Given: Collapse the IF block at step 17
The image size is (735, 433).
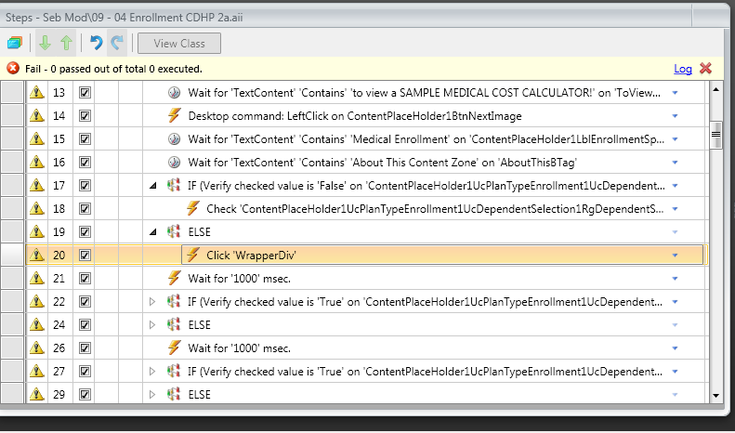Looking at the screenshot, I should tap(153, 186).
